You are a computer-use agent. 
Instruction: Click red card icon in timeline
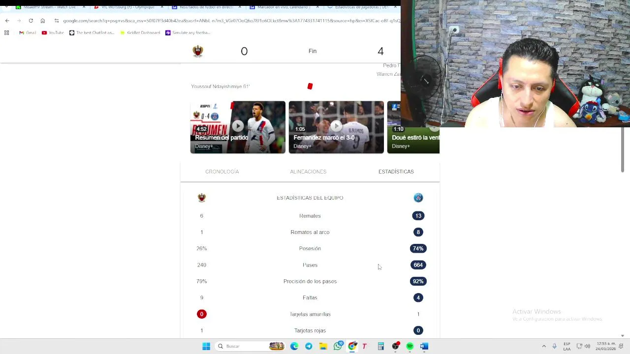310,87
